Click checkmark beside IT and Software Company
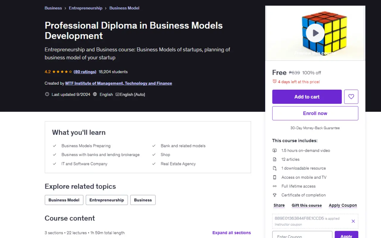Screen dimensions: 381x238 pos(54,164)
